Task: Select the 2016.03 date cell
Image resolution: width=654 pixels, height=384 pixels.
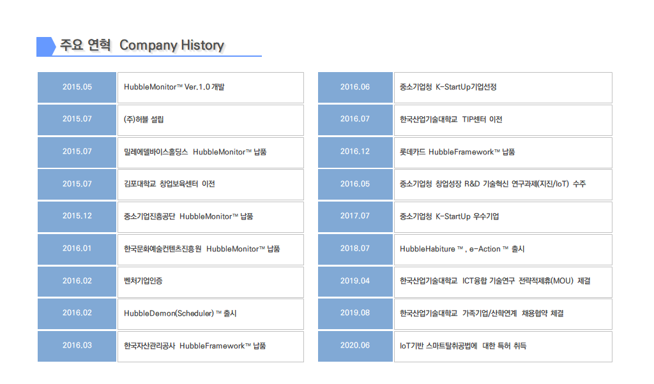Action: 77,346
